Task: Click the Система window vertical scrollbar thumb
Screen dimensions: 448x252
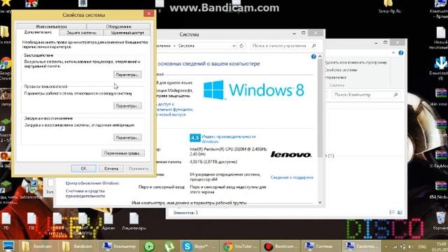Action: tap(320, 108)
